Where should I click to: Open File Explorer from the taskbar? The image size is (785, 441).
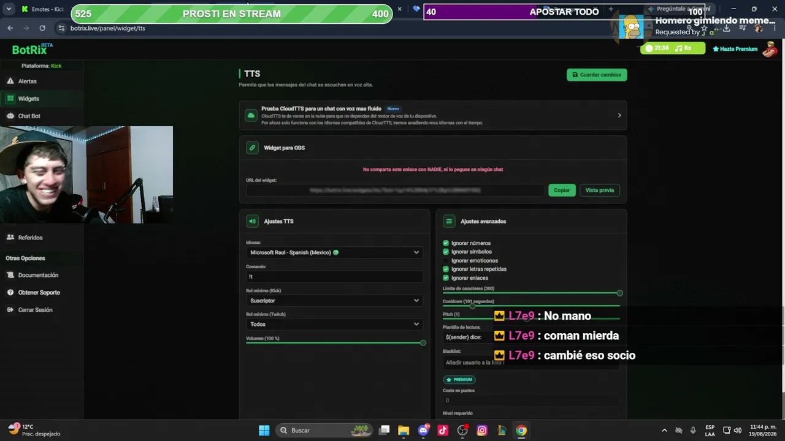pyautogui.click(x=404, y=431)
